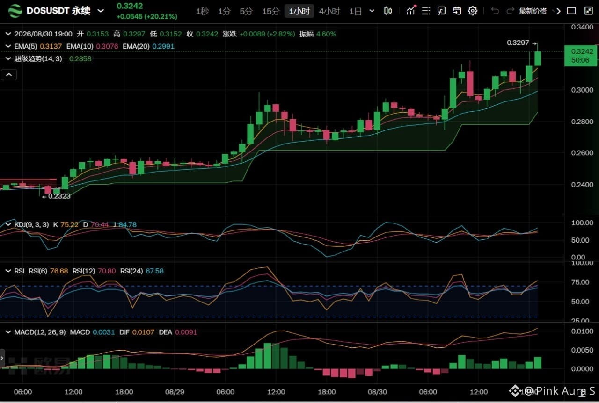
Task: Click the drawing tools square icon
Action: [x=441, y=11]
